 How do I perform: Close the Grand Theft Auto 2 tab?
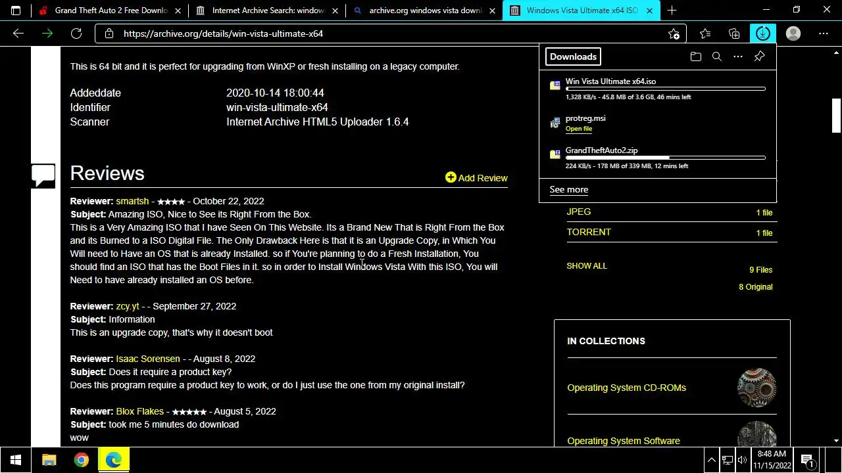pos(178,11)
